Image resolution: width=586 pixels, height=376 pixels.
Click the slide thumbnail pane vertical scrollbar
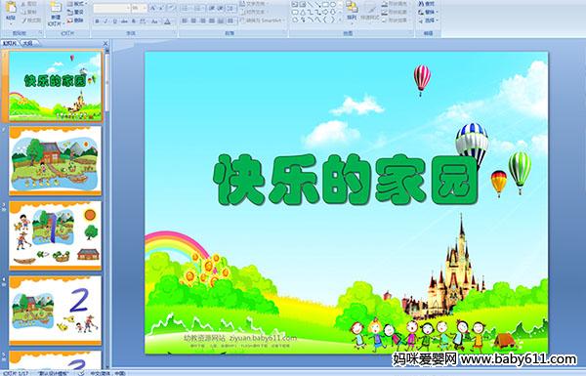pyautogui.click(x=107, y=209)
